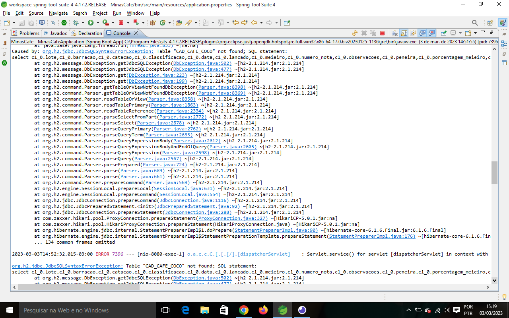Toggle Scroll Lock in console toolbar
The image size is (509, 318).
404,33
